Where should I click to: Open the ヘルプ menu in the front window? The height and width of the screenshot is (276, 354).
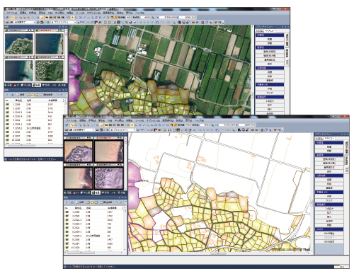pos(199,120)
